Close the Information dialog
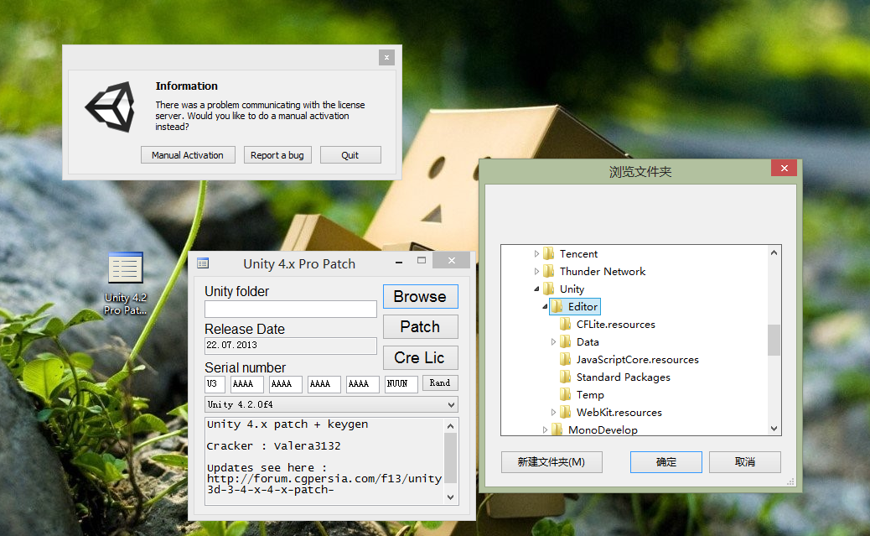870x536 pixels. point(386,57)
